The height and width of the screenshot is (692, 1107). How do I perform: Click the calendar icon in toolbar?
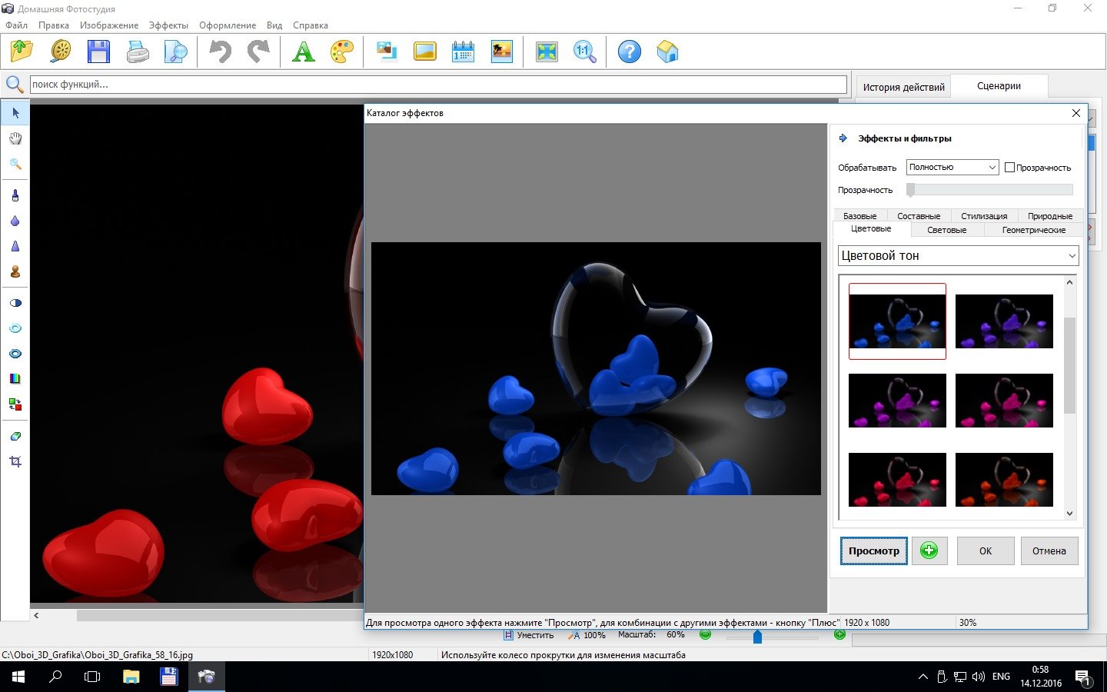[x=463, y=52]
